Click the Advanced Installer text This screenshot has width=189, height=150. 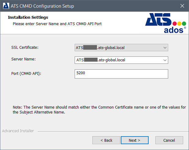click(18, 131)
